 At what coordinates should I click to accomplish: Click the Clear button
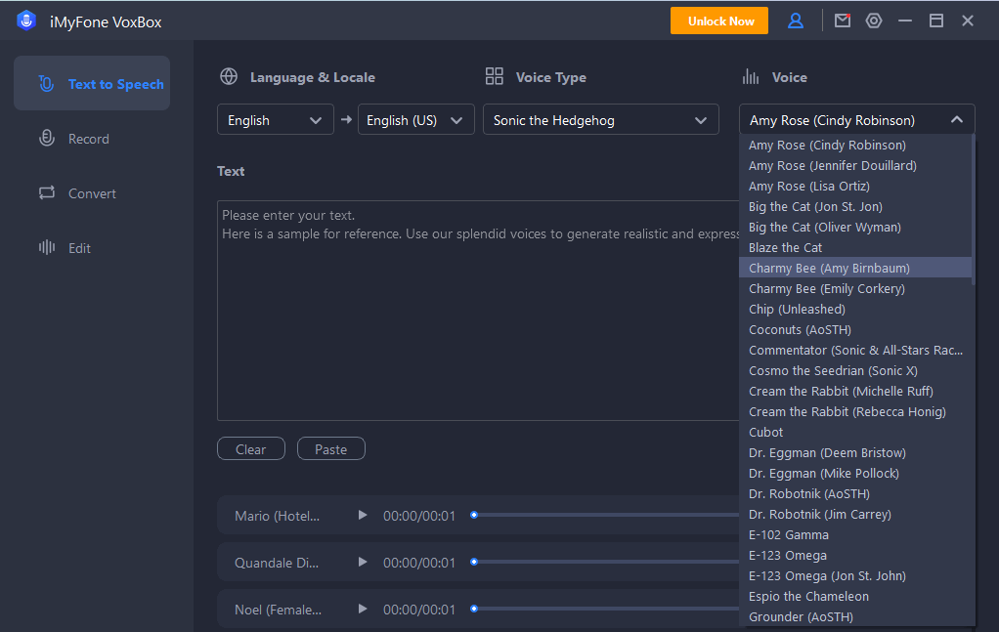coord(251,448)
